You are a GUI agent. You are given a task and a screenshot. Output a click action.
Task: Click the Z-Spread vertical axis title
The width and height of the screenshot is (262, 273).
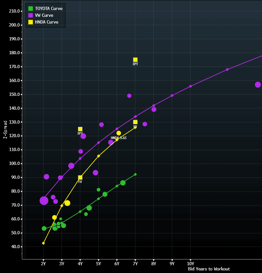click(x=5, y=130)
